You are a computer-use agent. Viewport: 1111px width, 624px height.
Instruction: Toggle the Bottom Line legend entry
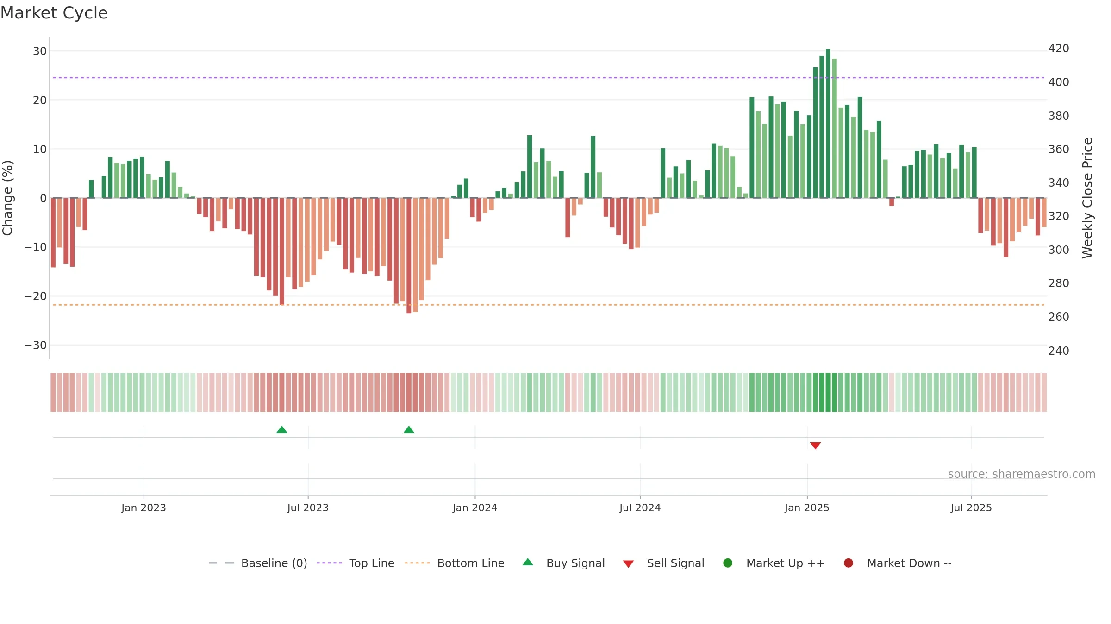coord(455,563)
